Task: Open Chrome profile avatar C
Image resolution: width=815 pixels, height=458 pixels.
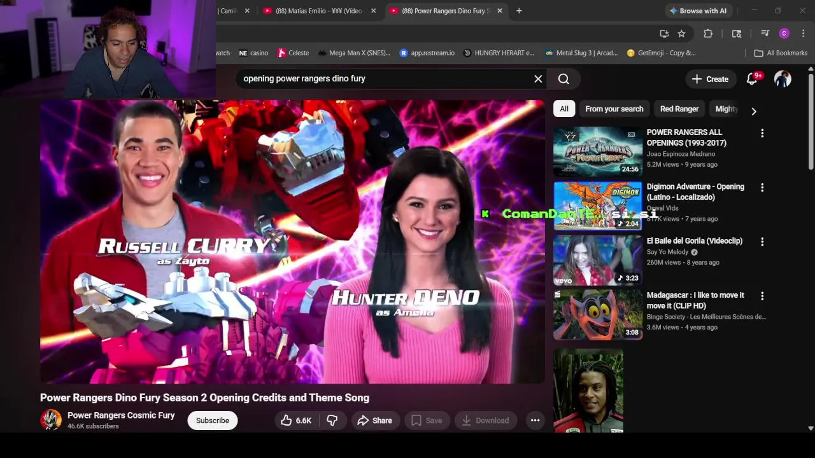Action: [784, 34]
